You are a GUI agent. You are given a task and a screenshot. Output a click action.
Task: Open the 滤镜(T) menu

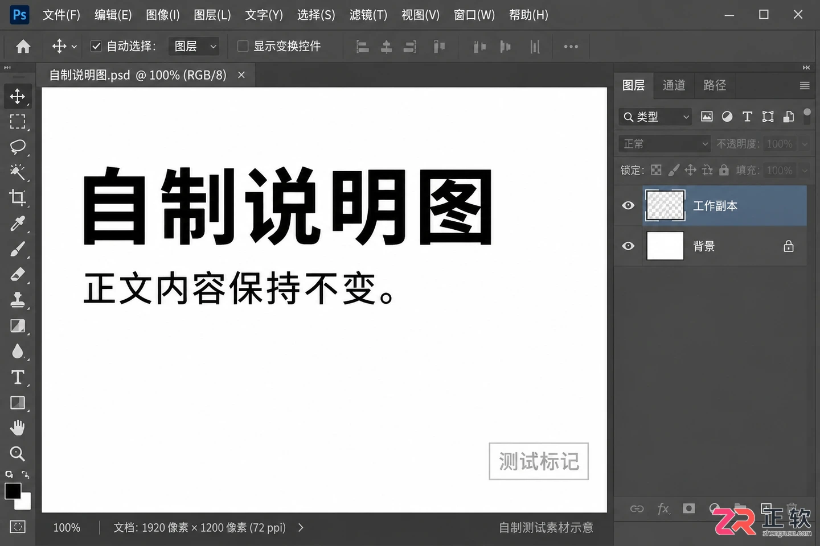point(368,15)
